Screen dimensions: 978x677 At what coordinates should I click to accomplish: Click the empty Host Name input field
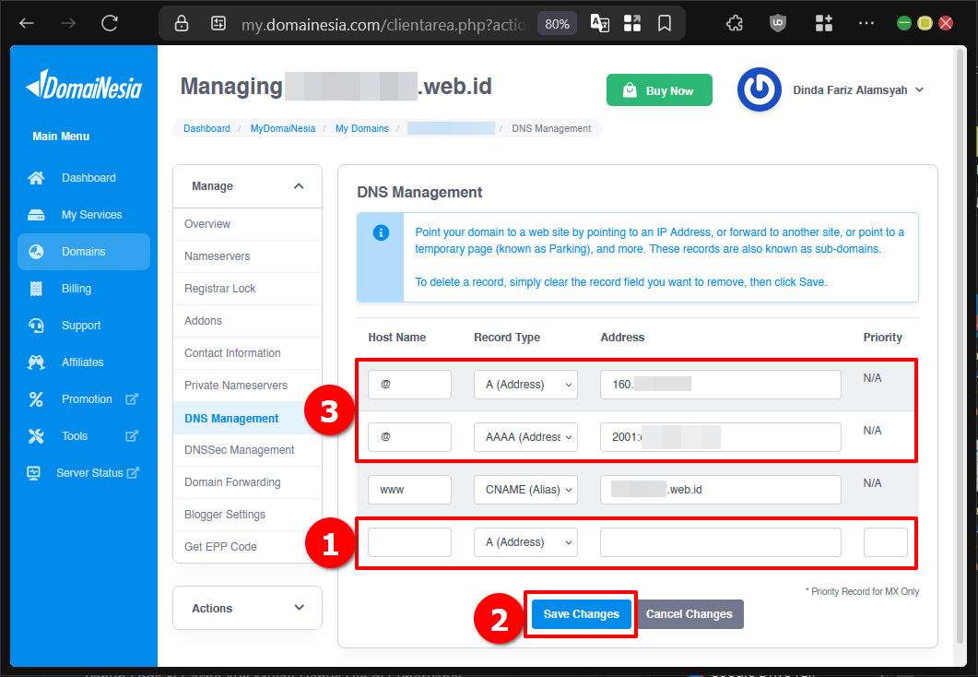tap(409, 541)
